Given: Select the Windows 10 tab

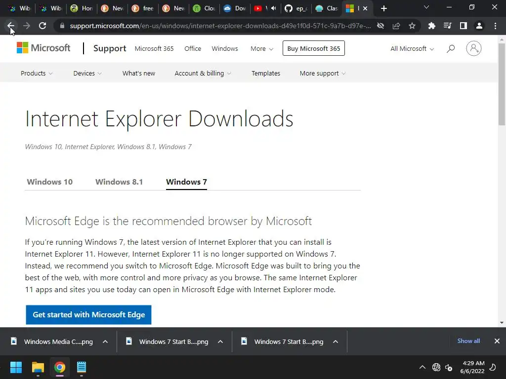Looking at the screenshot, I should coord(50,182).
